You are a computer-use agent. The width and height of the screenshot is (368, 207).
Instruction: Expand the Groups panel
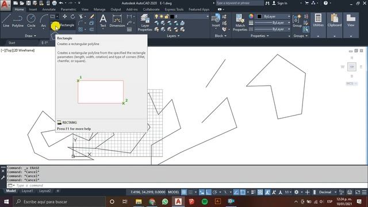click(x=300, y=36)
